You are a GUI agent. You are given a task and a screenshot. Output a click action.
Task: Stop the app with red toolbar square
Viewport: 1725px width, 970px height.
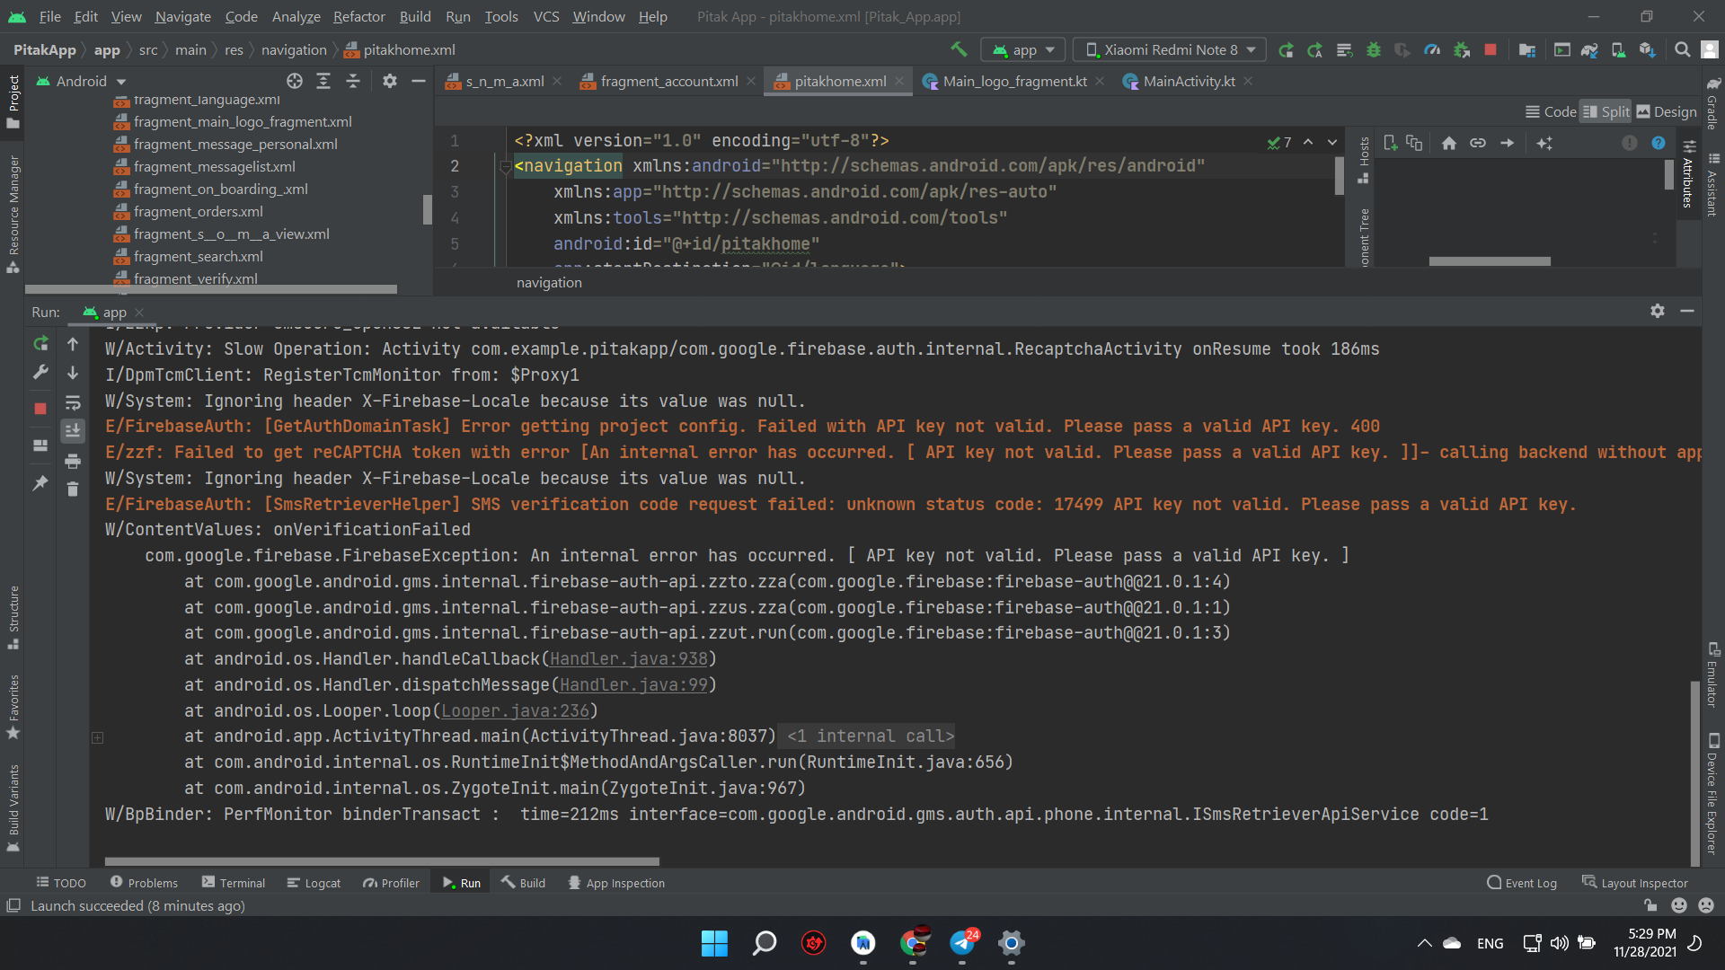click(x=1491, y=49)
